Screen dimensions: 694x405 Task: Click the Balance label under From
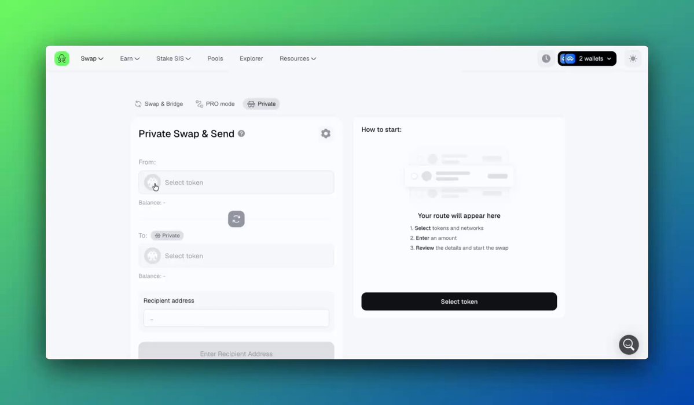[152, 203]
